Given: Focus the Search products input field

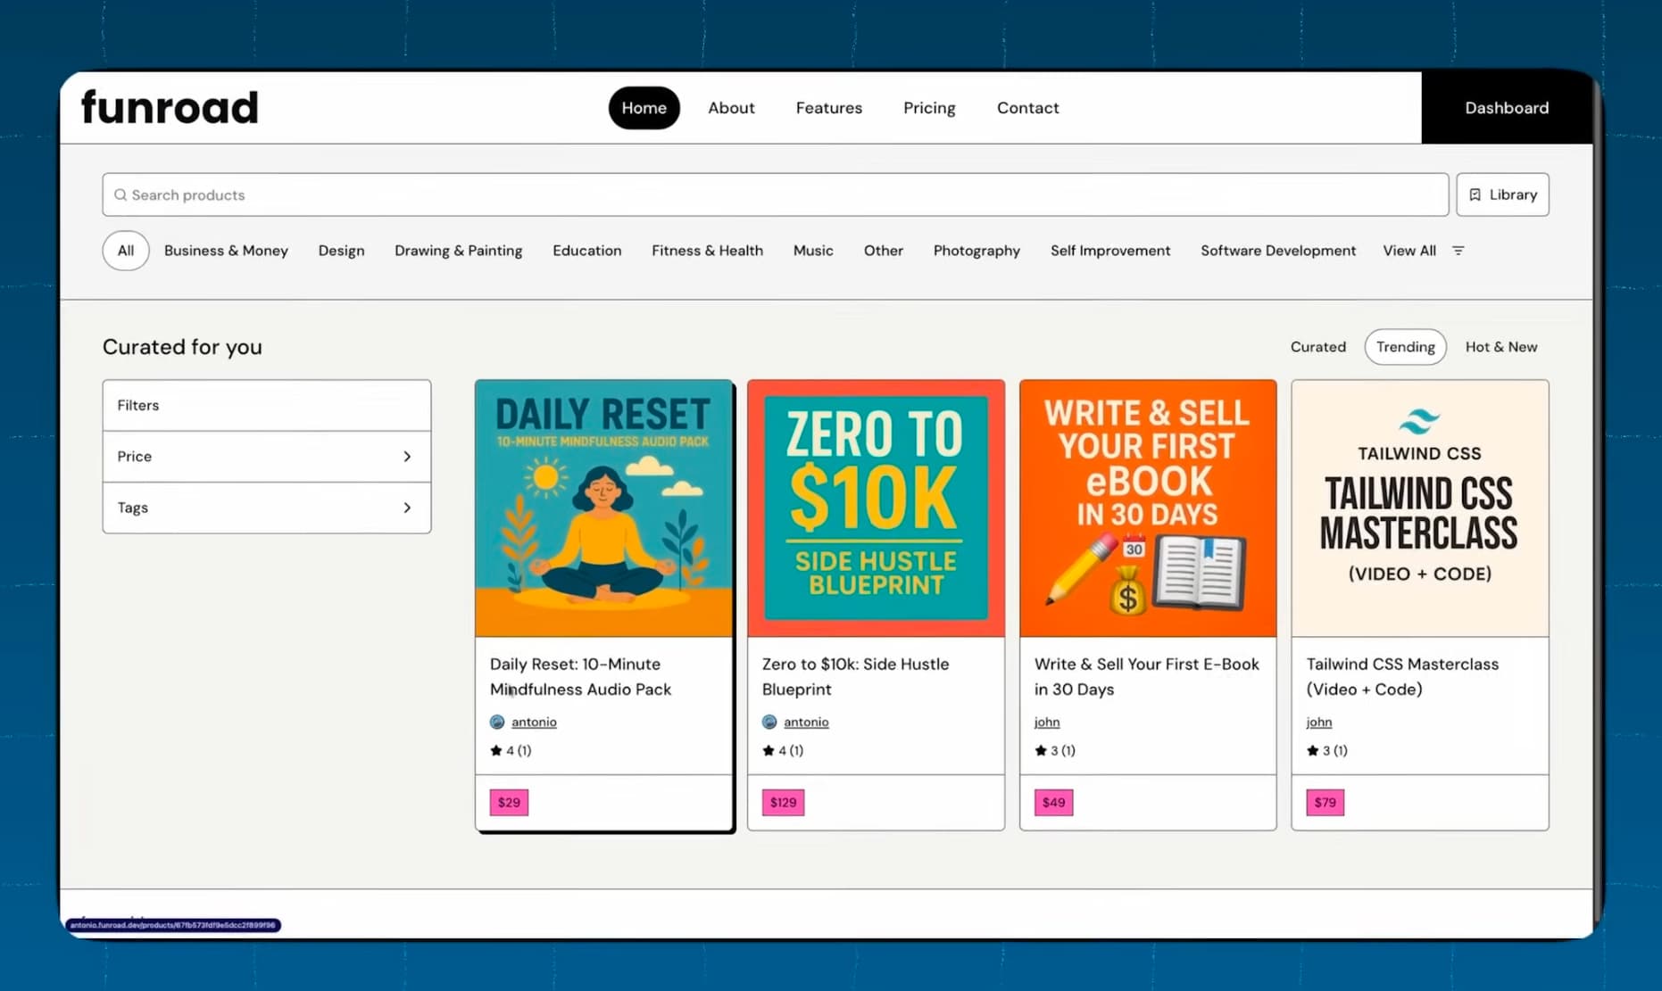Looking at the screenshot, I should pyautogui.click(x=775, y=194).
